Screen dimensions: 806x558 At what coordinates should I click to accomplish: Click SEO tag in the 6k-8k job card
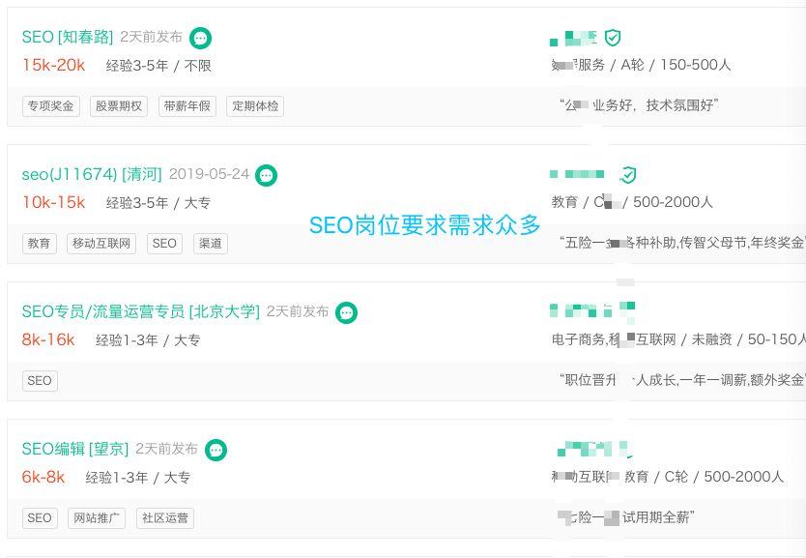point(40,518)
